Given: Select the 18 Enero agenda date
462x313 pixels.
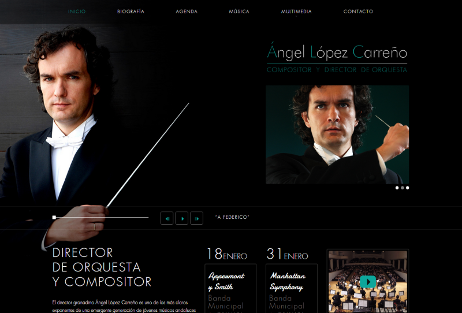Looking at the screenshot, I should tap(227, 254).
